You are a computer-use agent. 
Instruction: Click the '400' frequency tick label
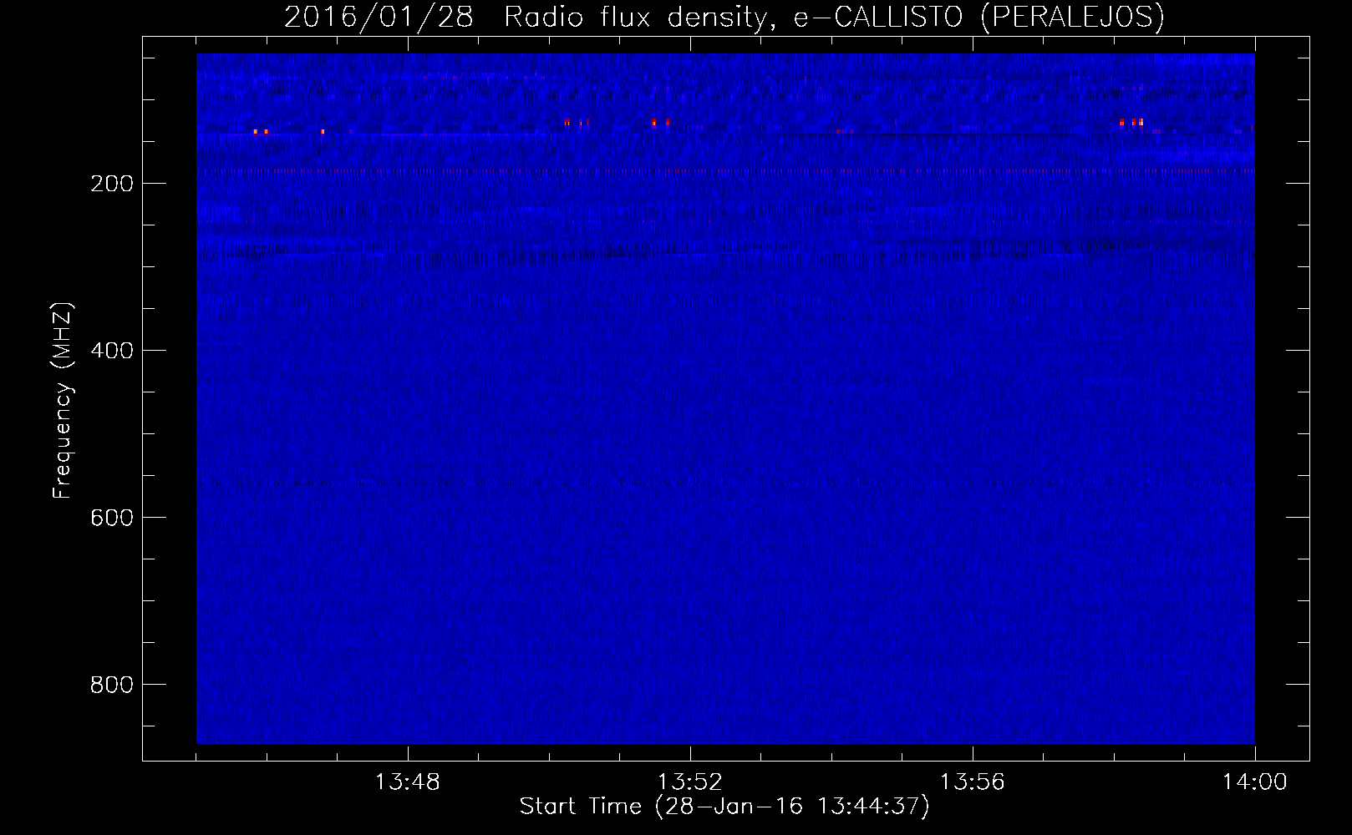tap(110, 350)
